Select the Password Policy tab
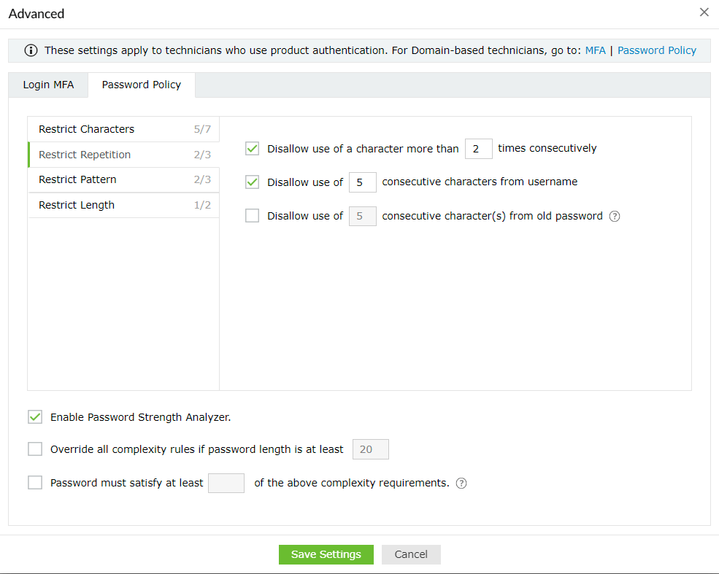The height and width of the screenshot is (574, 719). tap(142, 85)
